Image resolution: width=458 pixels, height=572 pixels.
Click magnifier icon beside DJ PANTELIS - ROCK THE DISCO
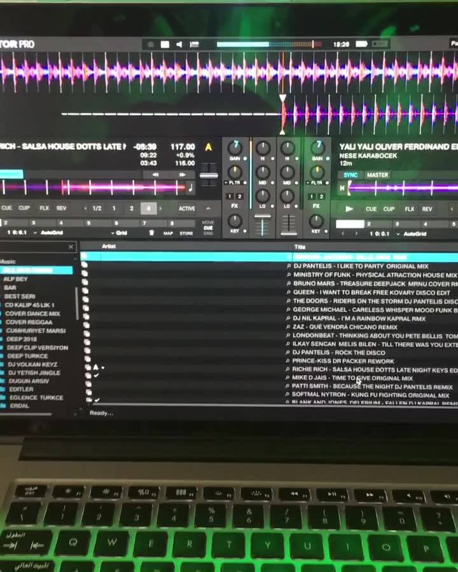tap(288, 352)
